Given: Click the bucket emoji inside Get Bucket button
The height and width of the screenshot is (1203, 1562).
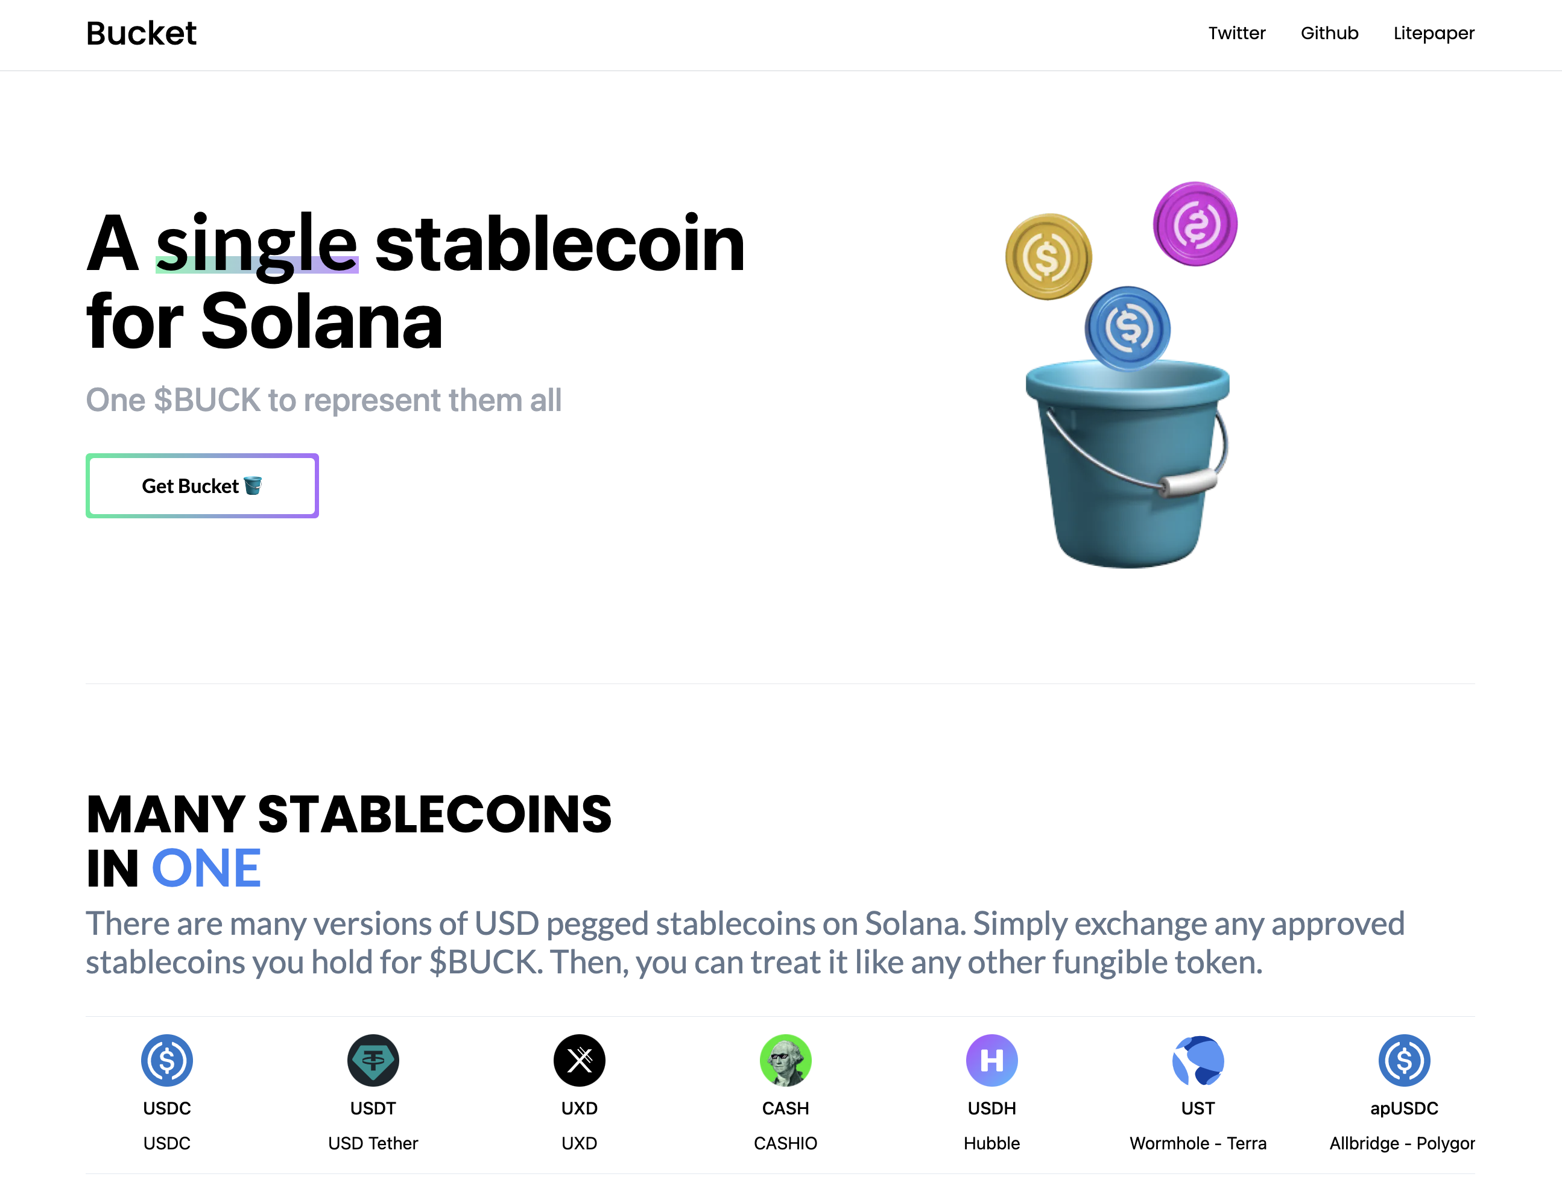Looking at the screenshot, I should point(254,485).
